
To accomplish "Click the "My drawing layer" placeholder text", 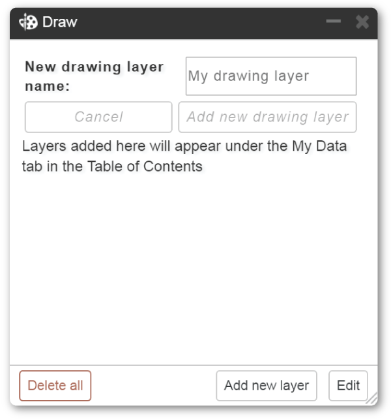I will pyautogui.click(x=248, y=76).
